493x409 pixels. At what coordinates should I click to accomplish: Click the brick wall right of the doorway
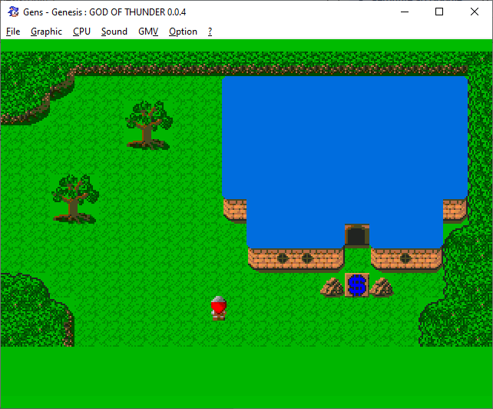click(x=406, y=259)
